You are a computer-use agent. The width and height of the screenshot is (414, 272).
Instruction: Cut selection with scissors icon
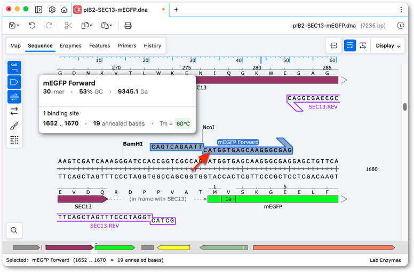(x=68, y=26)
